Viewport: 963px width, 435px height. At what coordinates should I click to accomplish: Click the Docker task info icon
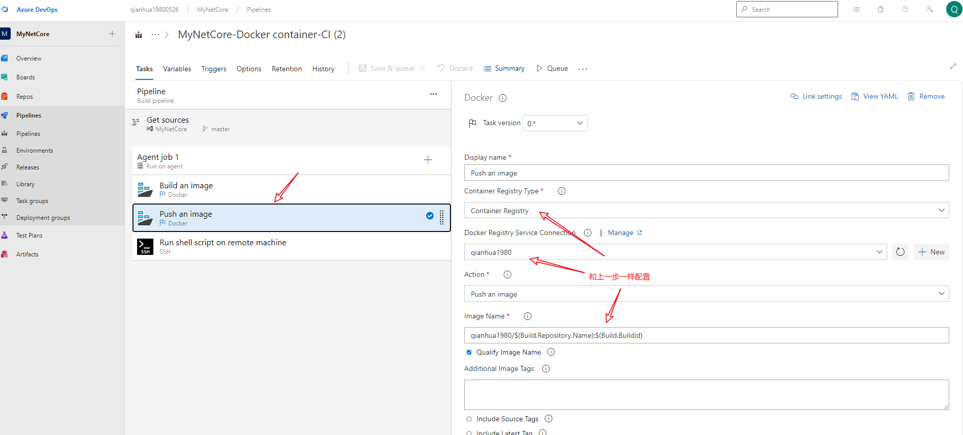tap(502, 98)
